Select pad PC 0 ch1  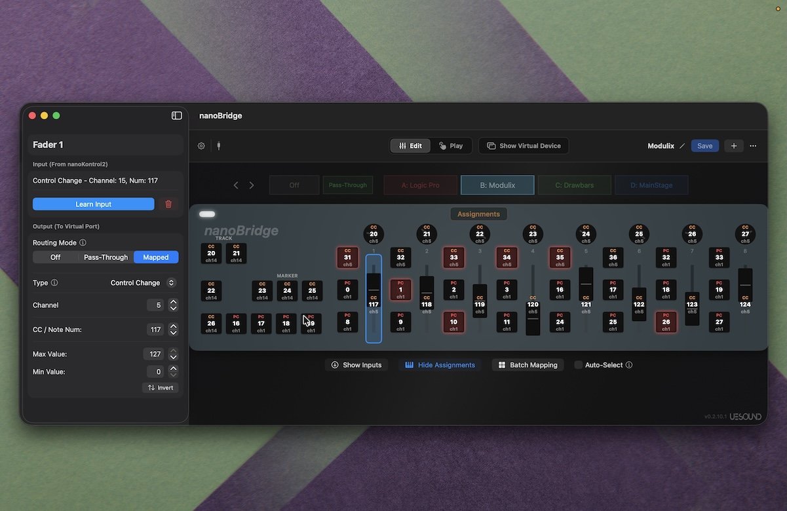(347, 290)
